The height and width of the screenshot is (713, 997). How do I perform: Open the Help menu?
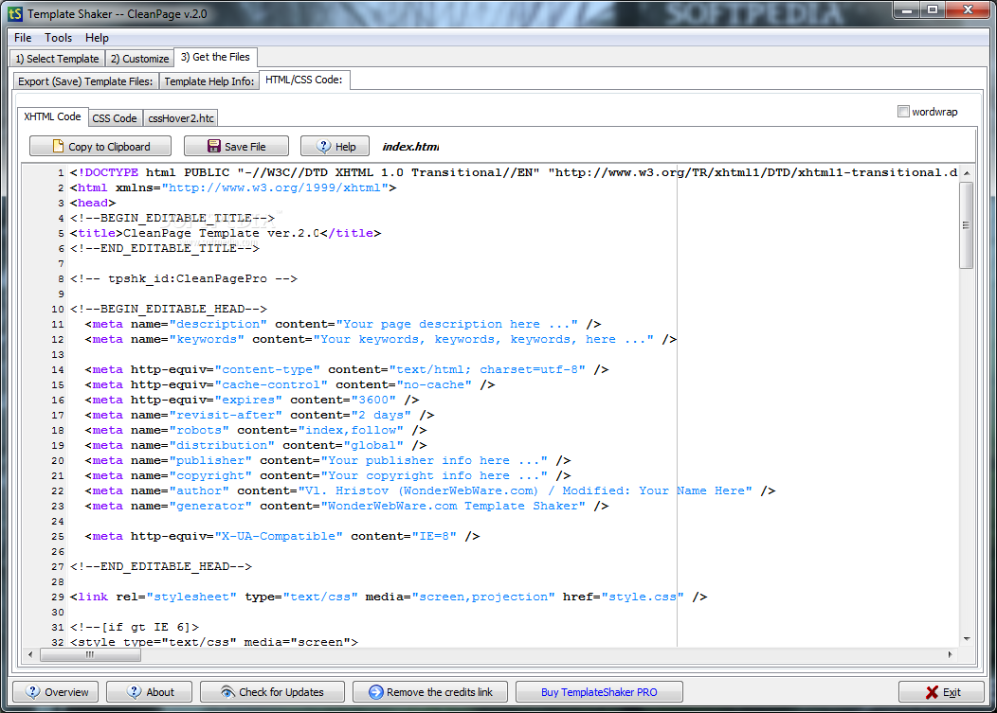click(97, 38)
